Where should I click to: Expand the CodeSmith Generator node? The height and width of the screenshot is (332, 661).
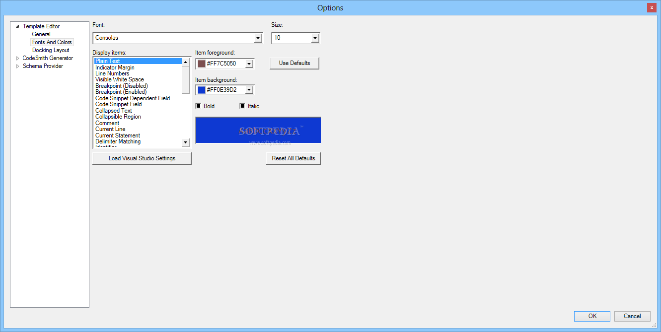pos(18,58)
